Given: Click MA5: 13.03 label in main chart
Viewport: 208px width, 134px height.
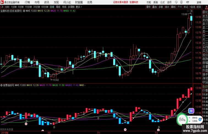Looking at the screenshot, I should pyautogui.click(x=31, y=11).
